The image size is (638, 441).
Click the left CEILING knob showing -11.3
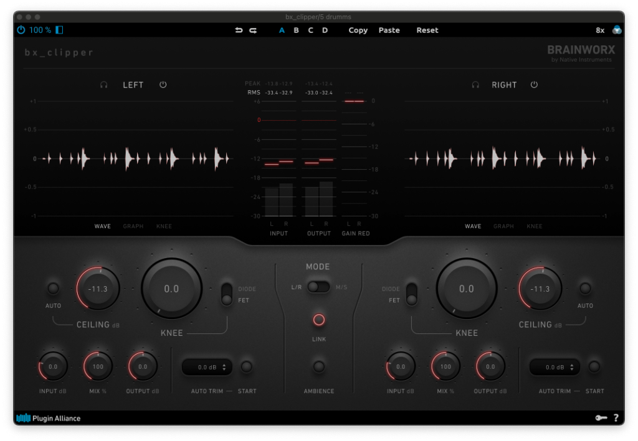[98, 289]
